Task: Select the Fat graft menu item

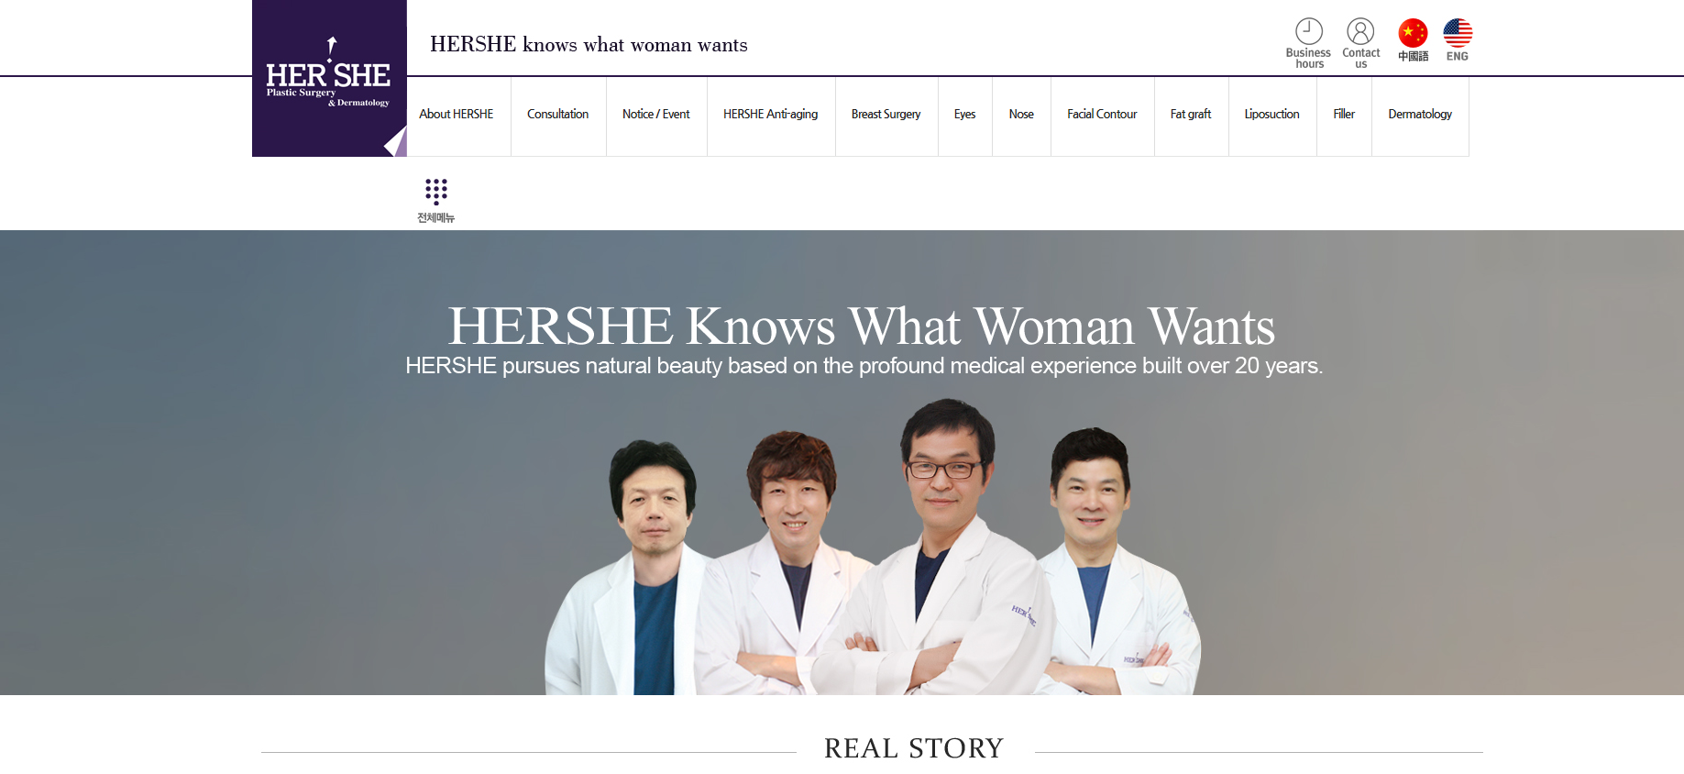Action: click(1191, 115)
